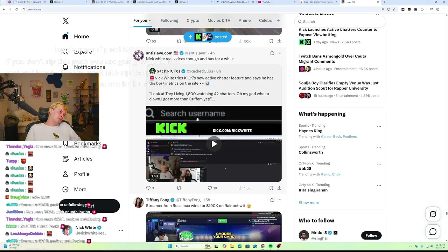The height and width of the screenshot is (252, 448).
Task: Follow Mridul S
Action: pos(371,236)
